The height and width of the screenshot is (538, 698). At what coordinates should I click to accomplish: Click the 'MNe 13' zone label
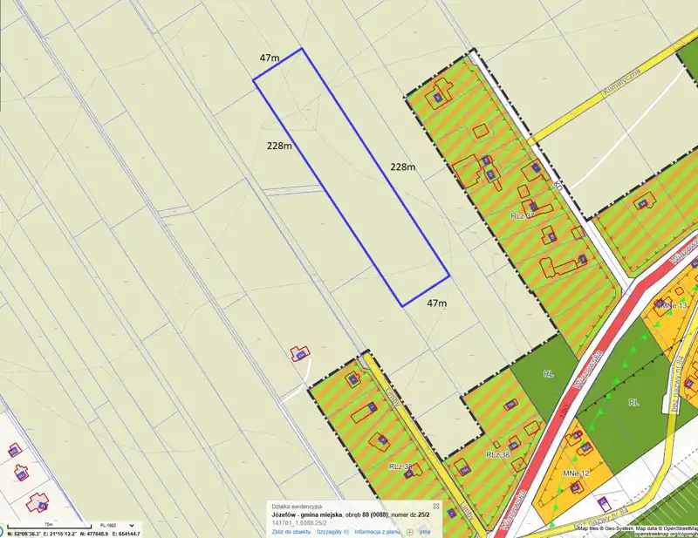click(x=672, y=306)
